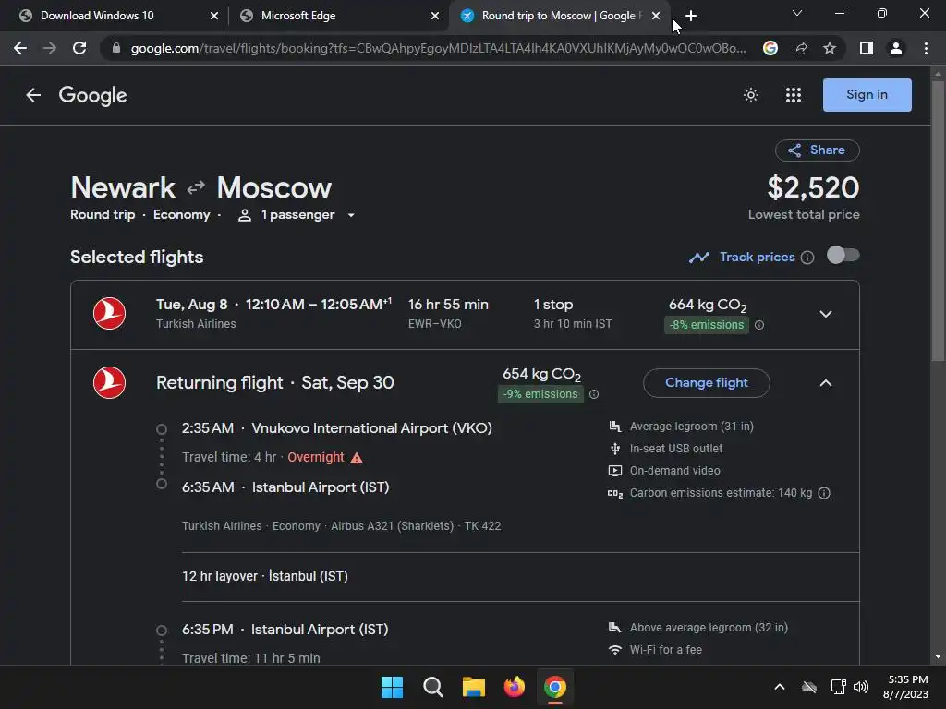The height and width of the screenshot is (709, 946).
Task: Click the Google icon in the address bar
Action: (770, 48)
